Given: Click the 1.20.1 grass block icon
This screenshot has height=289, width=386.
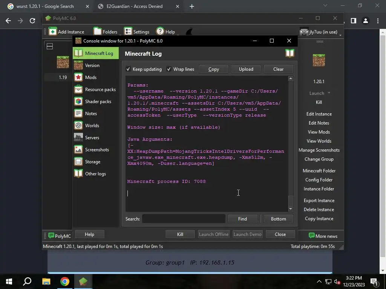Looking at the screenshot, I should (x=319, y=60).
